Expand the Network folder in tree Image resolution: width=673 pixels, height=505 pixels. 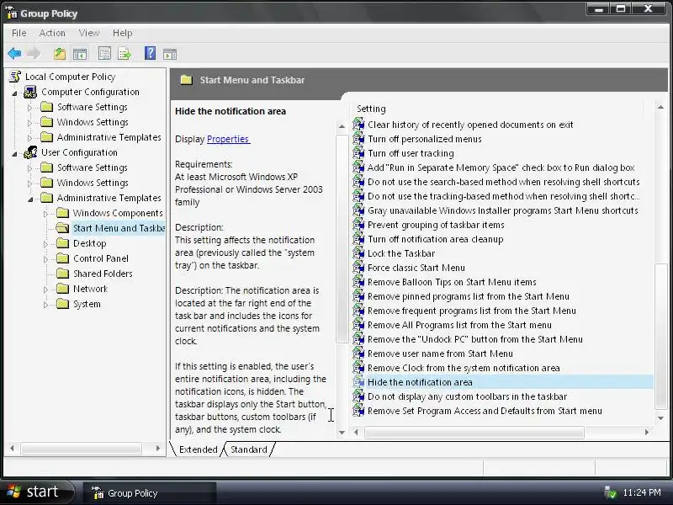pyautogui.click(x=45, y=290)
